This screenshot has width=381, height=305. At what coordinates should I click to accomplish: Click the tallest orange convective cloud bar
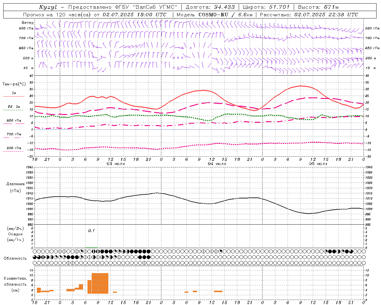100,283
